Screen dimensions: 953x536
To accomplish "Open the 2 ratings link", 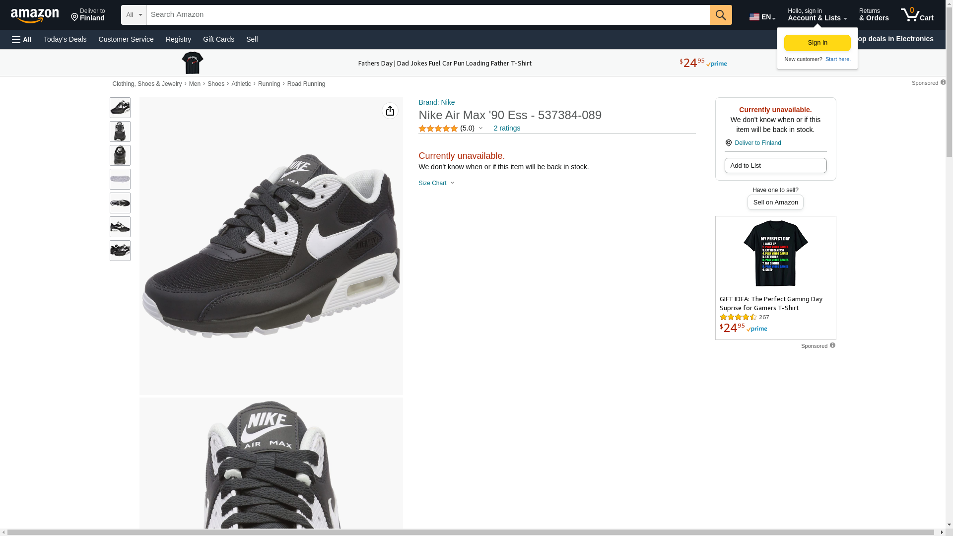I will pyautogui.click(x=507, y=128).
